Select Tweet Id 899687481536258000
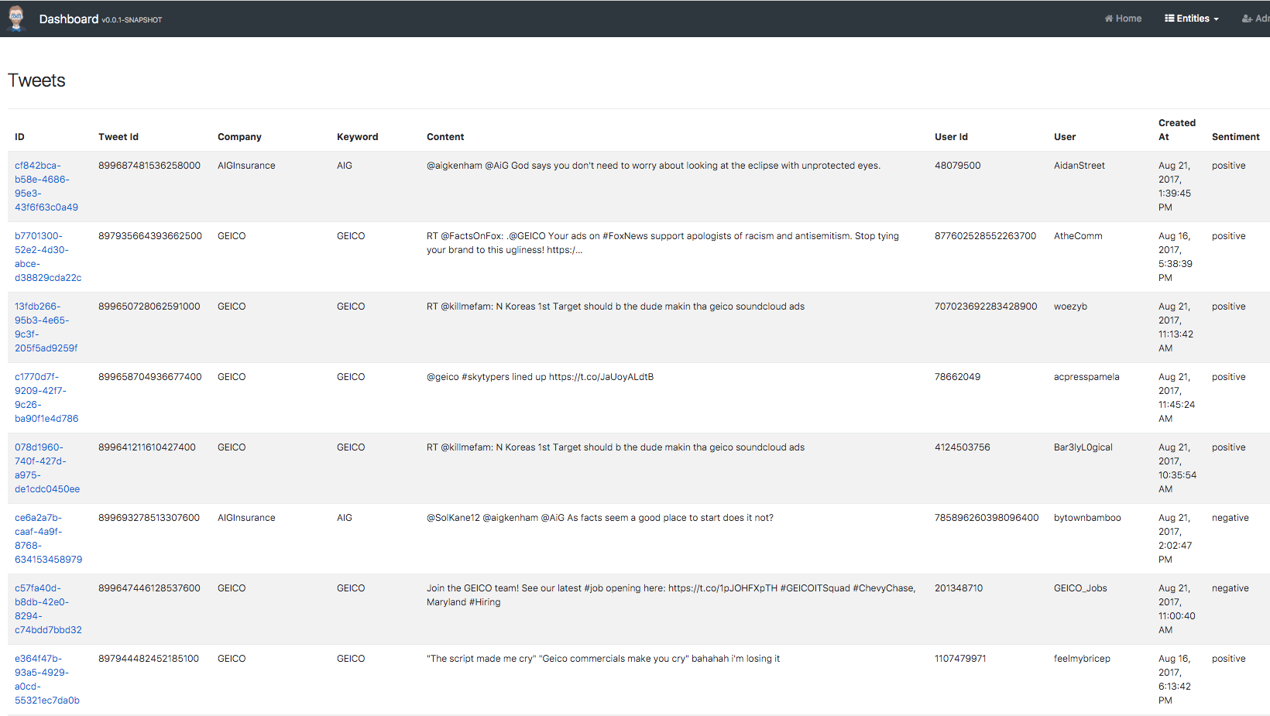 click(149, 166)
